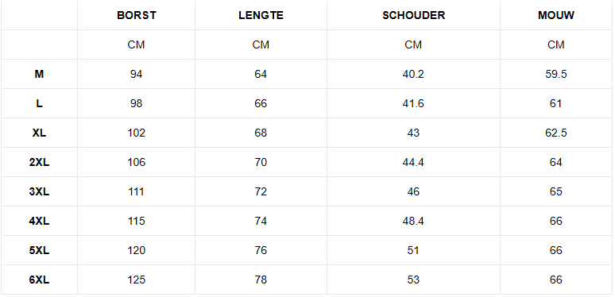Select the SCHOUDER column header
Screen dimensions: 615x297
point(413,15)
